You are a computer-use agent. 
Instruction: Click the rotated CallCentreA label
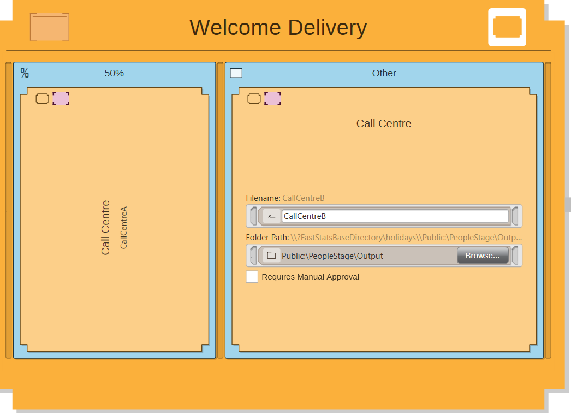tap(123, 228)
